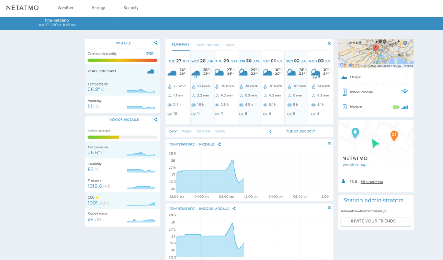Click the outdoor air quality color bar
This screenshot has width=443, height=260.
[x=122, y=61]
